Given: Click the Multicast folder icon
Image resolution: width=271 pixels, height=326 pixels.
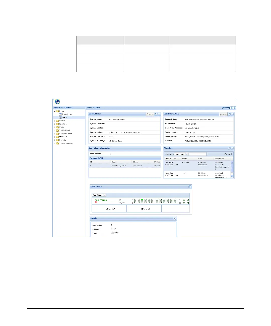Looking at the screenshot, I should [x=57, y=137].
